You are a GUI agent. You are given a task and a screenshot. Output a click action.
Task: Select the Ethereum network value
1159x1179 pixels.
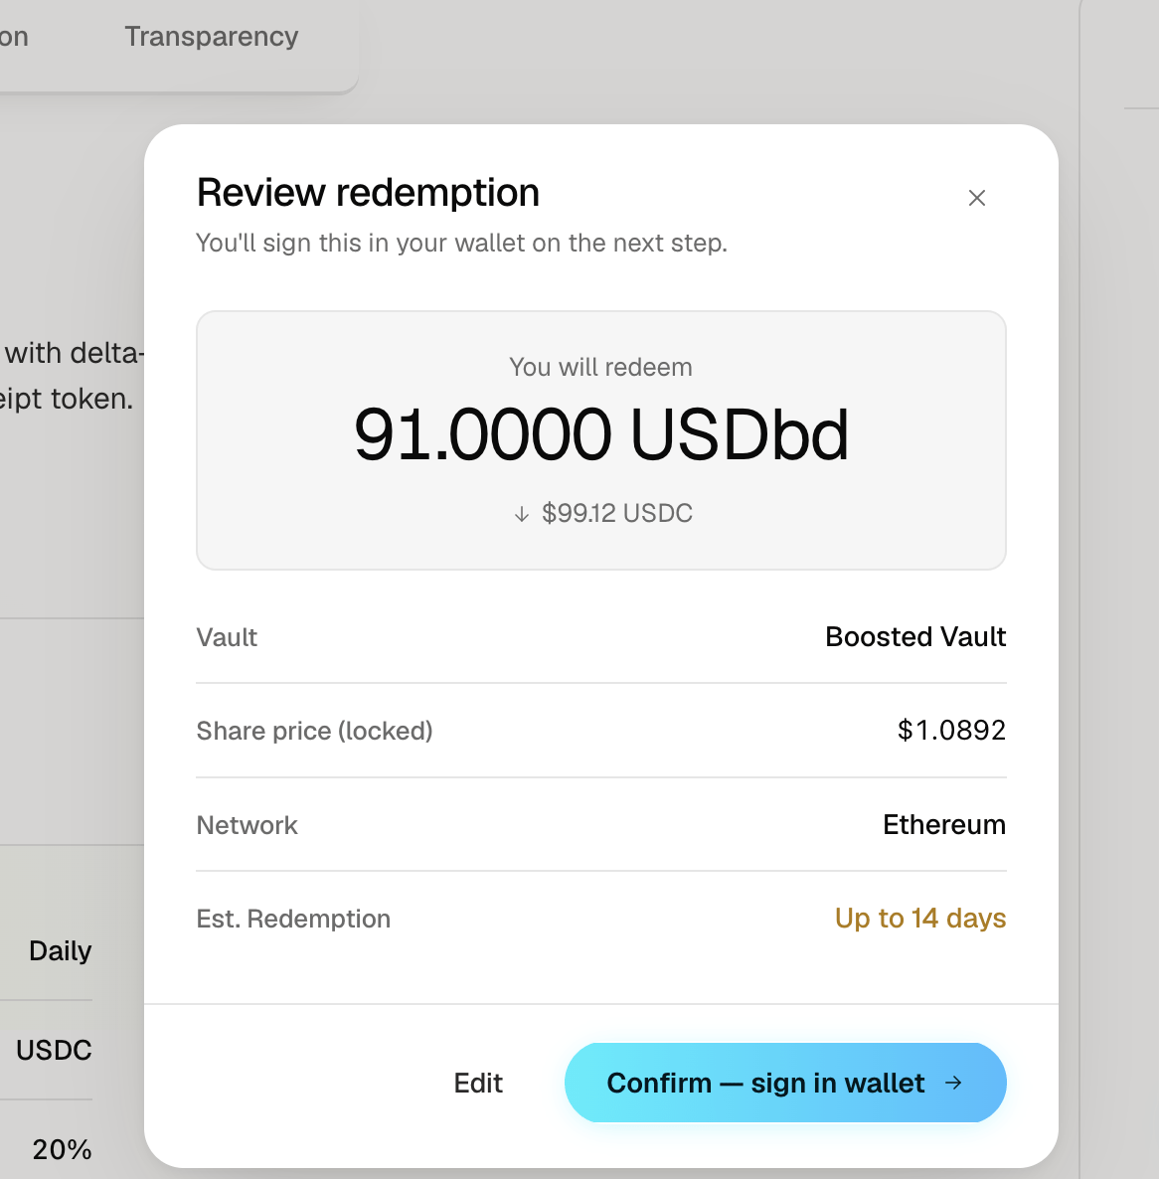point(944,825)
